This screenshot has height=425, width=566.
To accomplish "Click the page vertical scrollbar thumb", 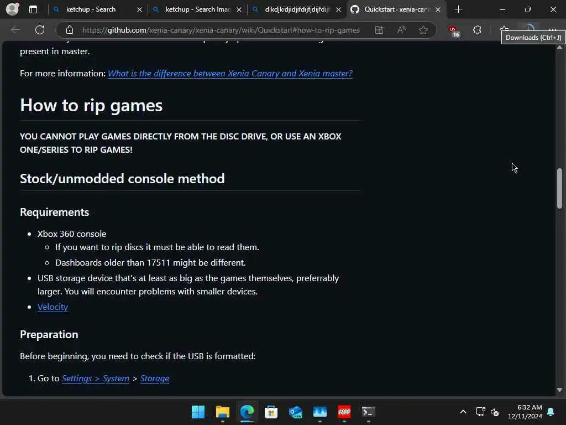I will click(559, 188).
